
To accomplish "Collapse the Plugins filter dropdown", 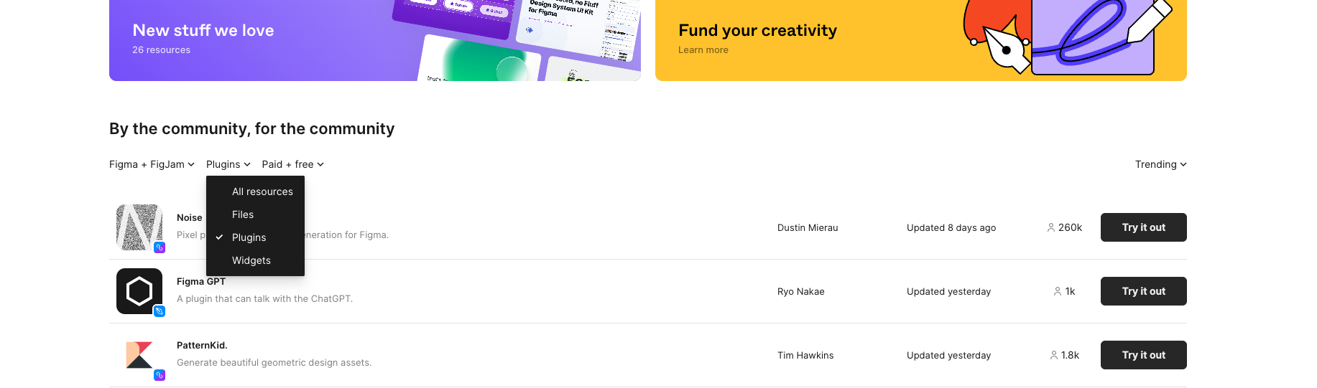I will coord(228,164).
